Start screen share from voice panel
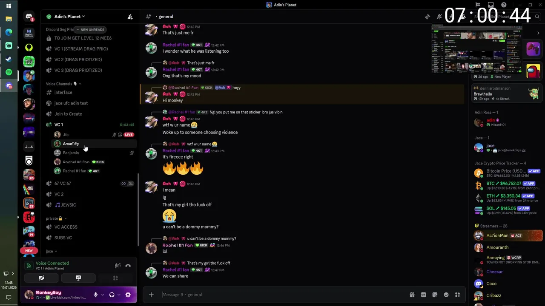Viewport: 545px width, 306px height. tap(78, 278)
